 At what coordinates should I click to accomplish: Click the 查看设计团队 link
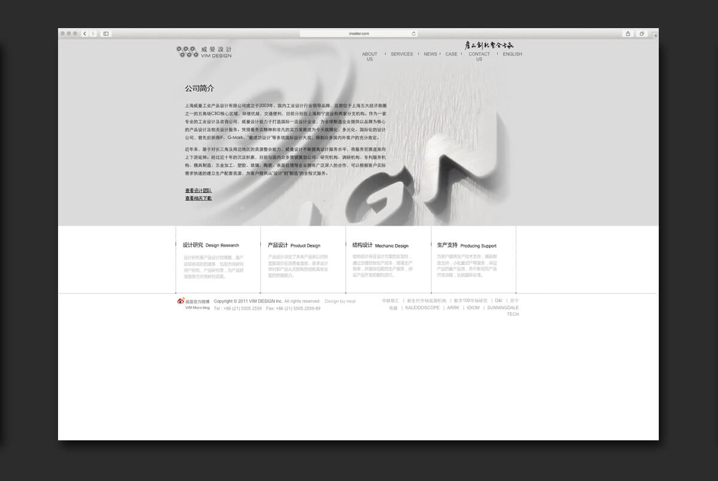point(198,191)
